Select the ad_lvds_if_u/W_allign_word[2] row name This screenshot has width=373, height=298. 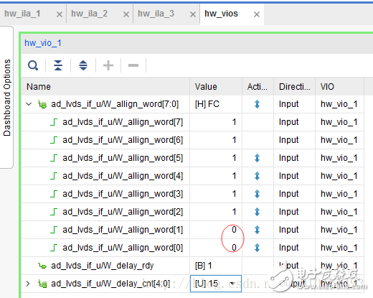pyautogui.click(x=123, y=212)
